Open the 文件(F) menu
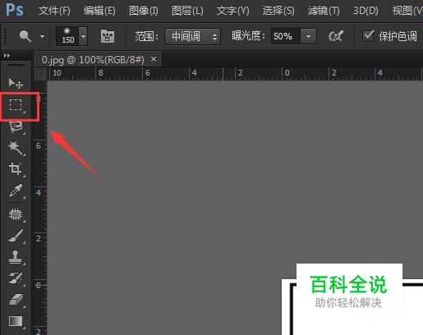423x335 pixels. (54, 11)
